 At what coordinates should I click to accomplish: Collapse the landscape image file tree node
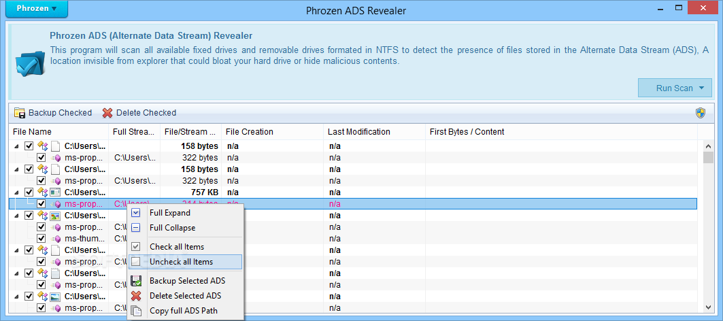point(16,296)
